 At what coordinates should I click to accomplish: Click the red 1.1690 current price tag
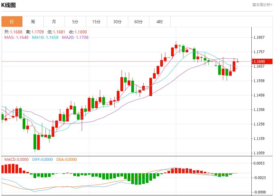[261, 61]
